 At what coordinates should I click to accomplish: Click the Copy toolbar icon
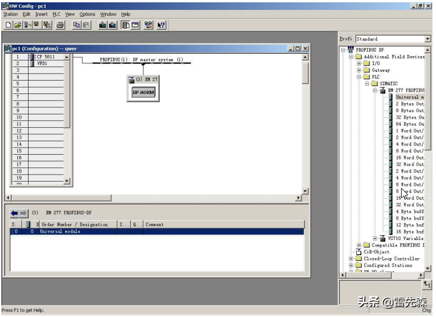pyautogui.click(x=76, y=25)
